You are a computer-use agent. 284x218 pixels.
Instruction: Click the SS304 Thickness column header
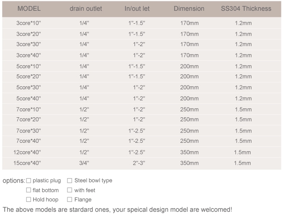[246, 9]
